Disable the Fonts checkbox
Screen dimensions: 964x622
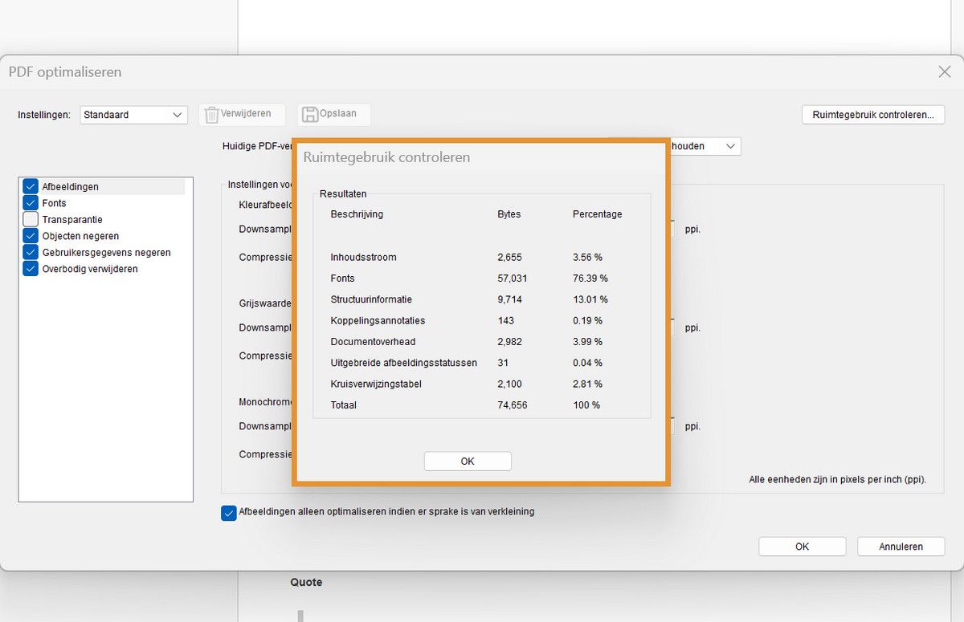tap(31, 202)
